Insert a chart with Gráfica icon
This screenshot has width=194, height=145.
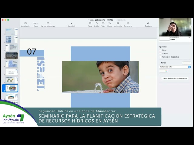click(x=97, y=23)
